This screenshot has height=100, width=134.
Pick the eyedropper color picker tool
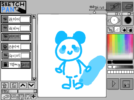click(x=110, y=30)
